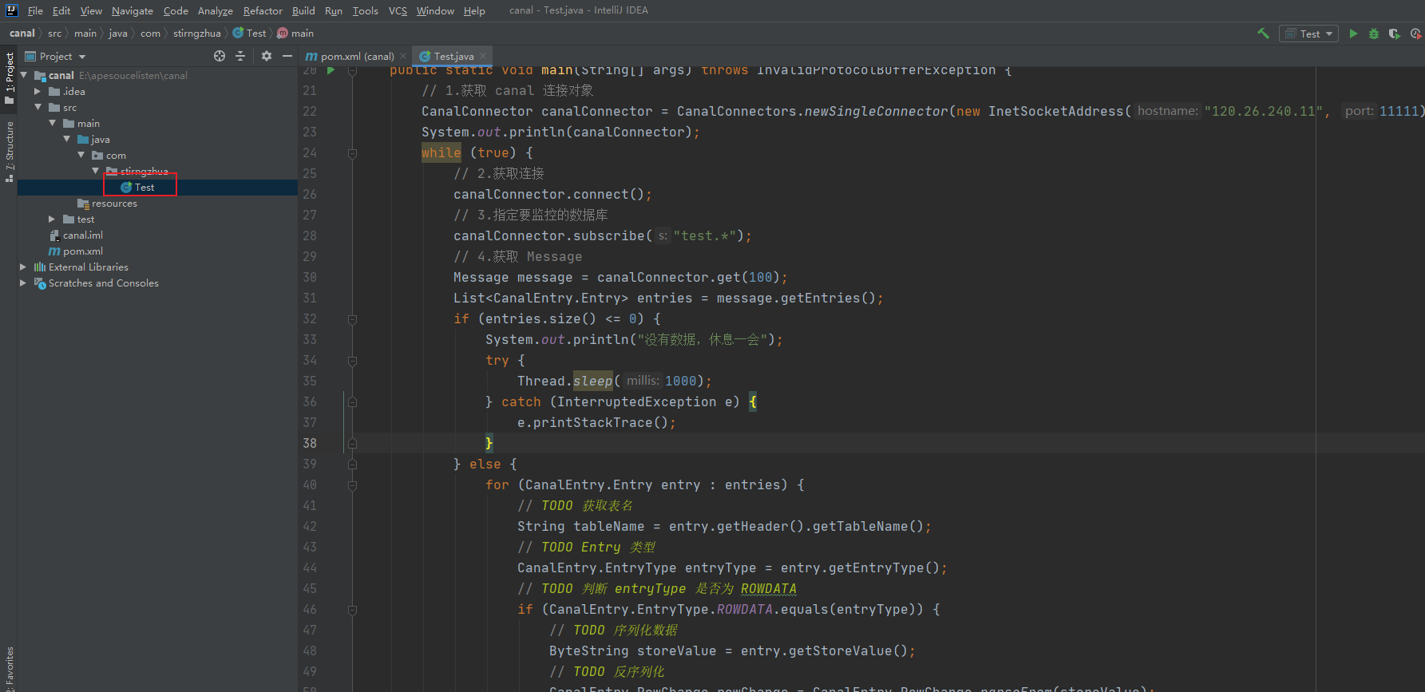
Task: Click canal in the breadcrumb bar
Action: 22,34
